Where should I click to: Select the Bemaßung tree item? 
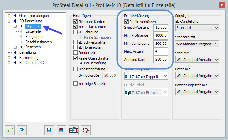pyautogui.click(x=27, y=52)
